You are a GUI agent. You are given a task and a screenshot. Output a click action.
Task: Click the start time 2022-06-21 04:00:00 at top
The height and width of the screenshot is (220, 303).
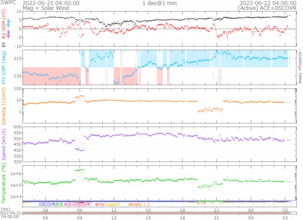point(51,3)
